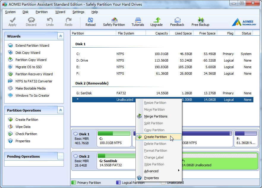
Task: Click Check Partition in sidebar
Action: (x=26, y=134)
